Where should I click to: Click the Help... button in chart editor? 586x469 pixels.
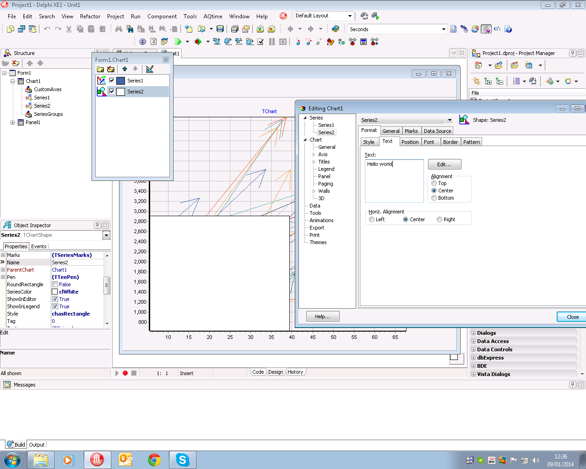click(x=323, y=316)
